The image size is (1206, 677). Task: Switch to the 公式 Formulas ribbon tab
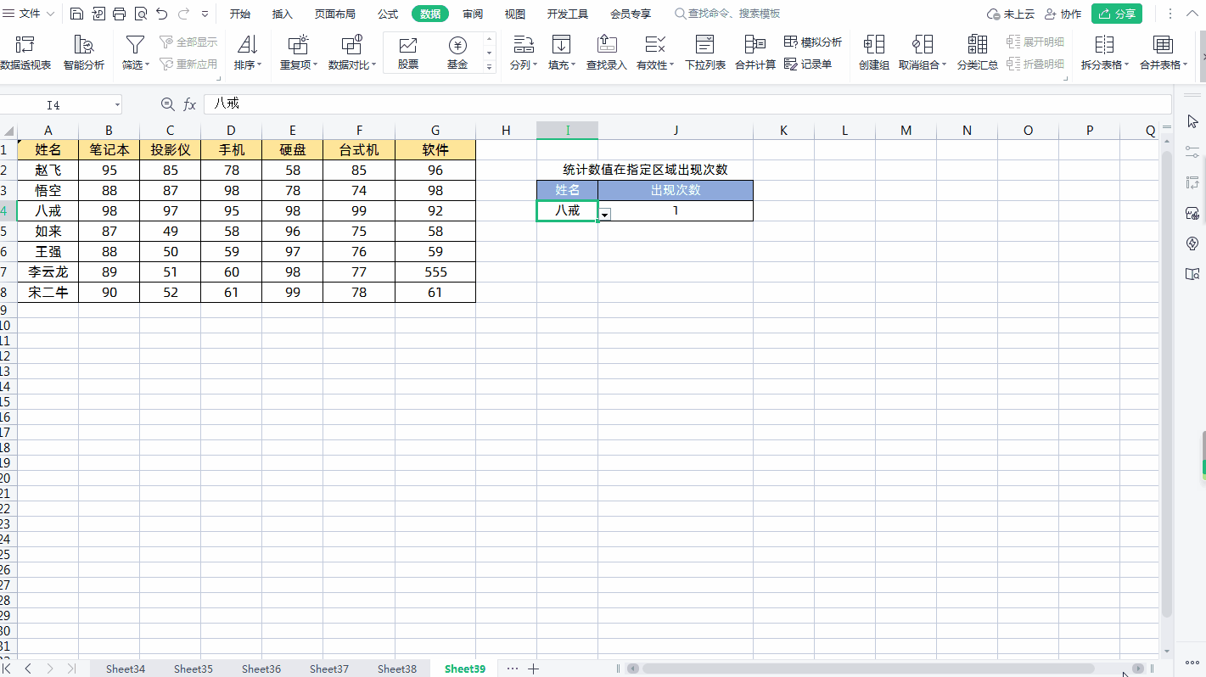coord(388,14)
